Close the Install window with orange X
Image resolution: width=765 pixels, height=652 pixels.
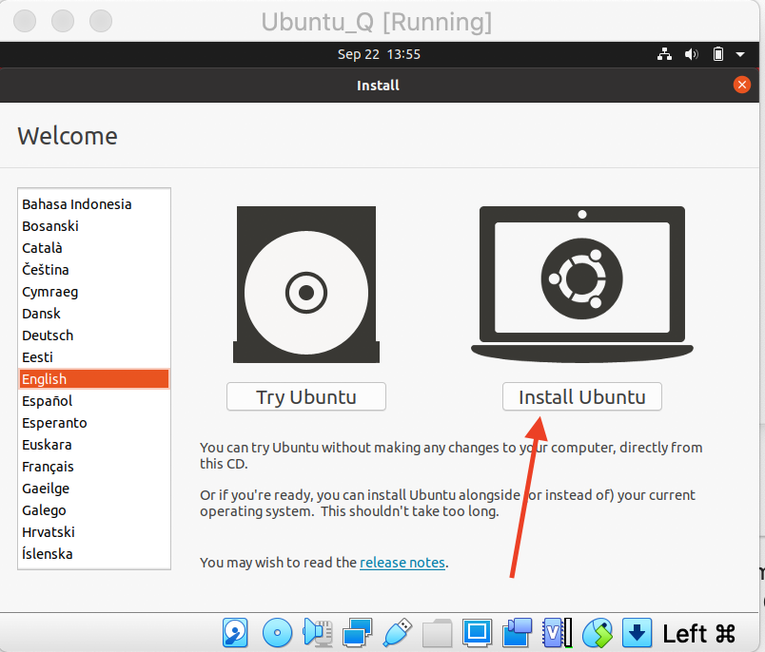pos(742,85)
